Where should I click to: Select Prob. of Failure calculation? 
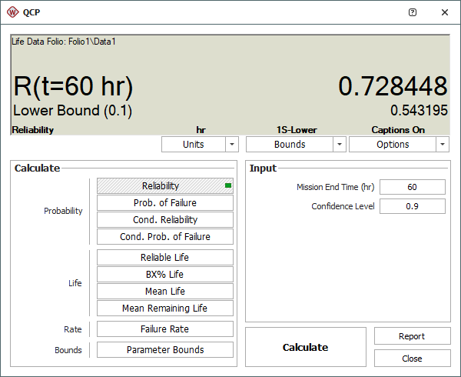165,203
